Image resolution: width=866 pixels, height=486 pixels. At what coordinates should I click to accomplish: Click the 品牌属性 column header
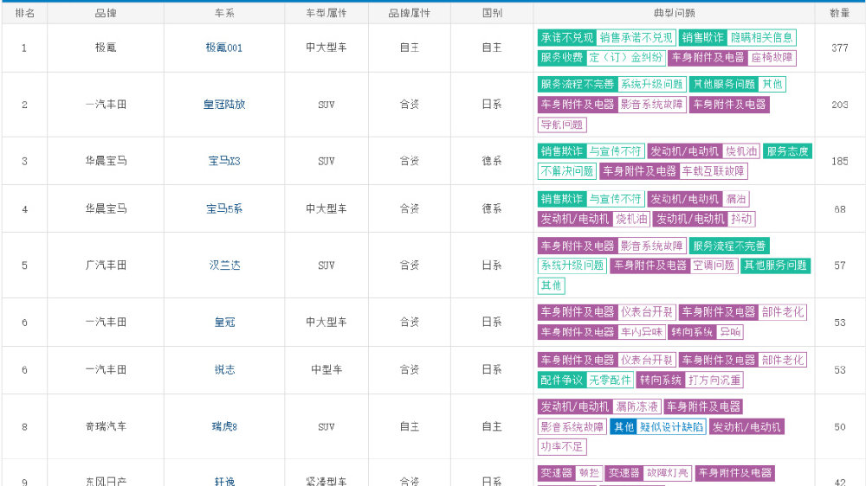(410, 13)
